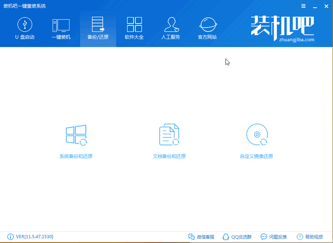The image size is (333, 243).
Task: Open the hamburger menu in title bar
Action: [x=303, y=6]
